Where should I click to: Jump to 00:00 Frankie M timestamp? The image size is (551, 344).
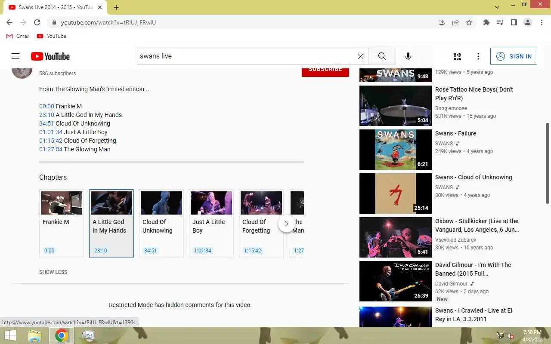[x=46, y=106]
